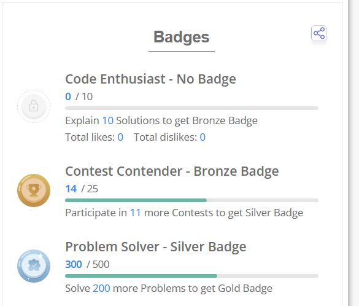Click the Total likes value
This screenshot has width=359, height=306.
coord(120,137)
